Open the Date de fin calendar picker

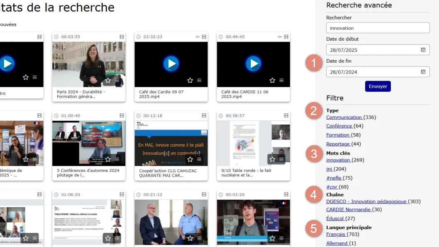[x=423, y=72]
